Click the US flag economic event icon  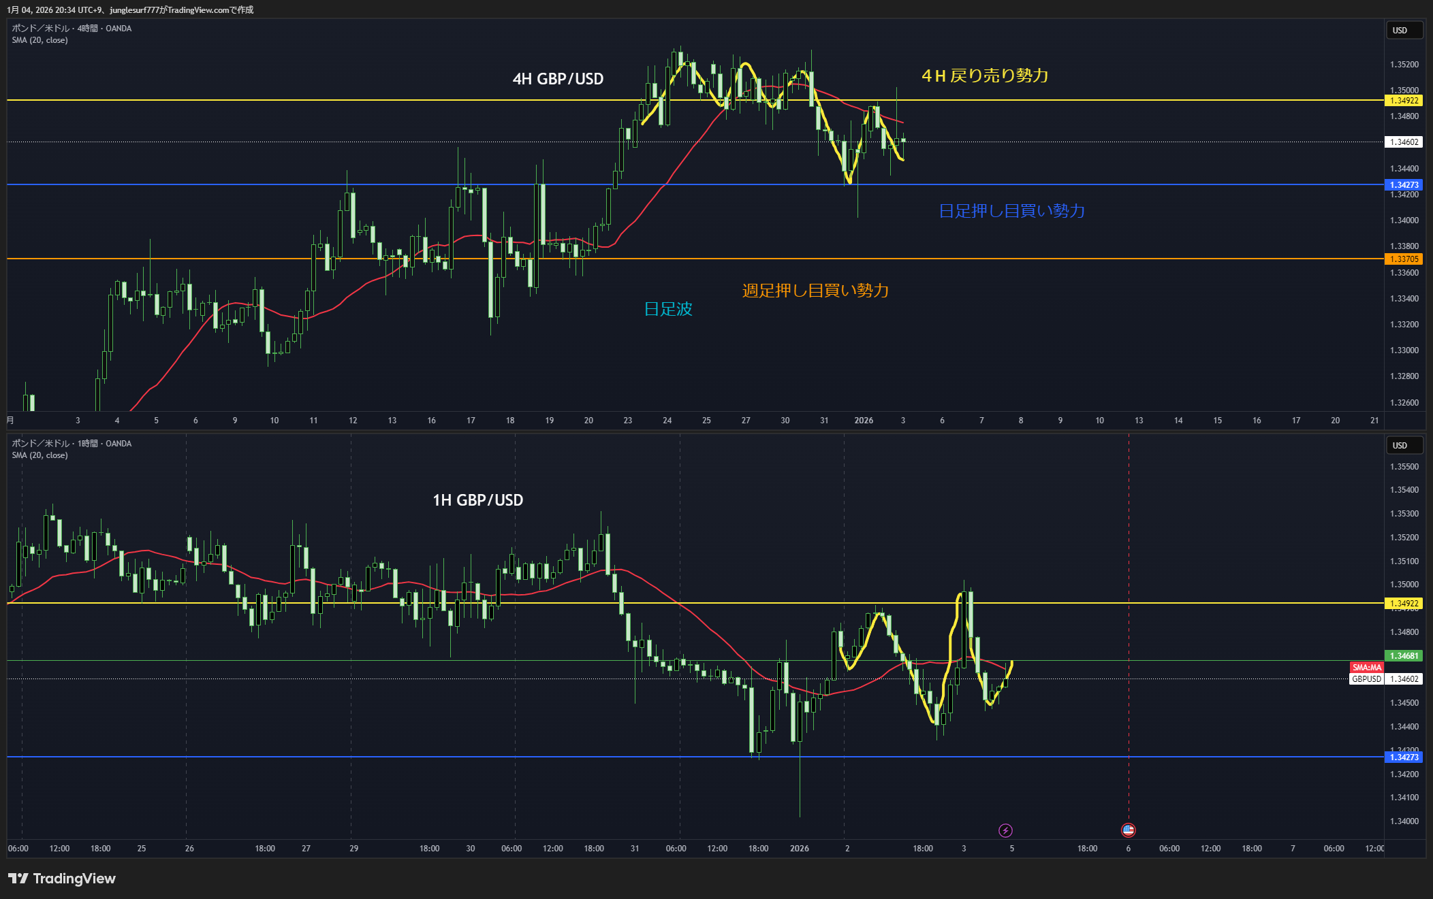1128,830
